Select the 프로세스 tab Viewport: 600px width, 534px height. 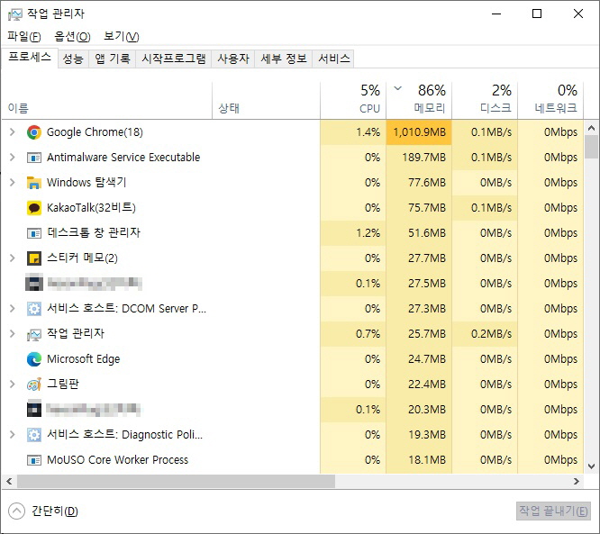click(x=30, y=58)
